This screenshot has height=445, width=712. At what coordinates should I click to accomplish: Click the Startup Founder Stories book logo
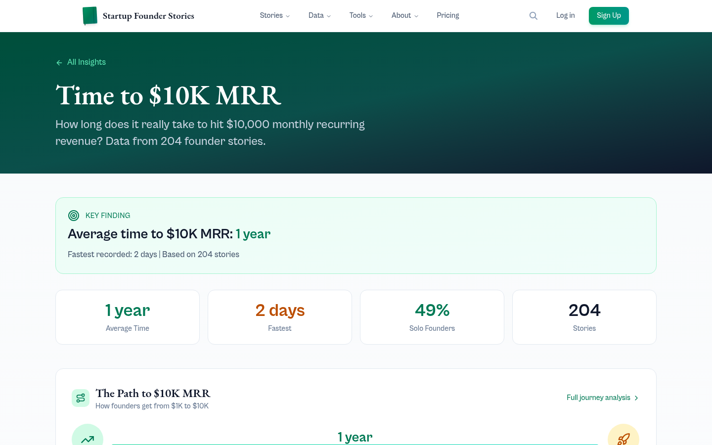click(90, 15)
